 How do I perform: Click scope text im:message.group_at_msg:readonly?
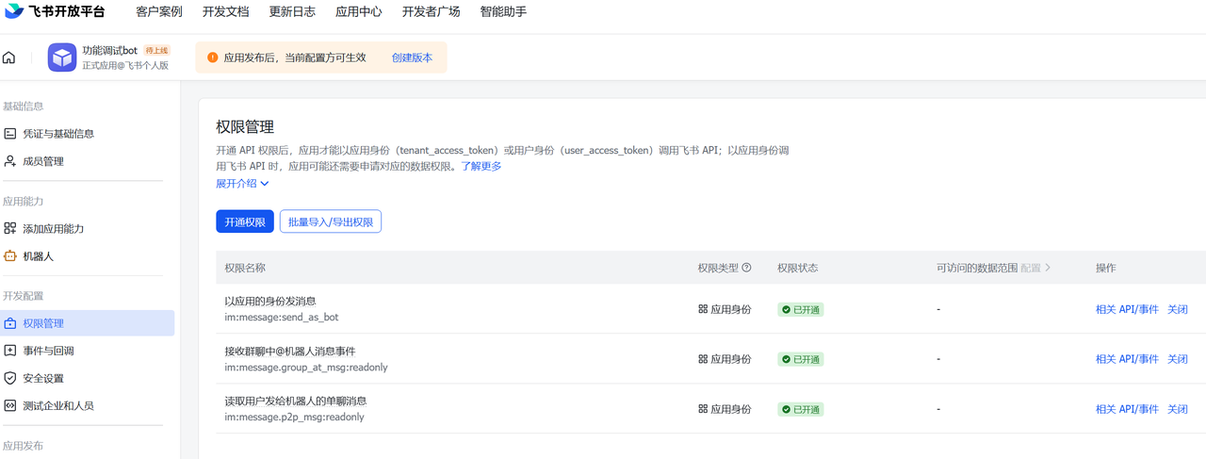306,368
